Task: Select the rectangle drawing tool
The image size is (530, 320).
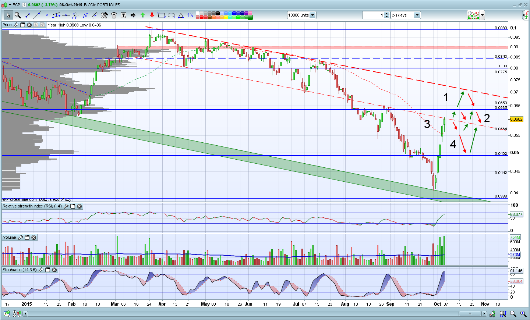Action: click(161, 15)
